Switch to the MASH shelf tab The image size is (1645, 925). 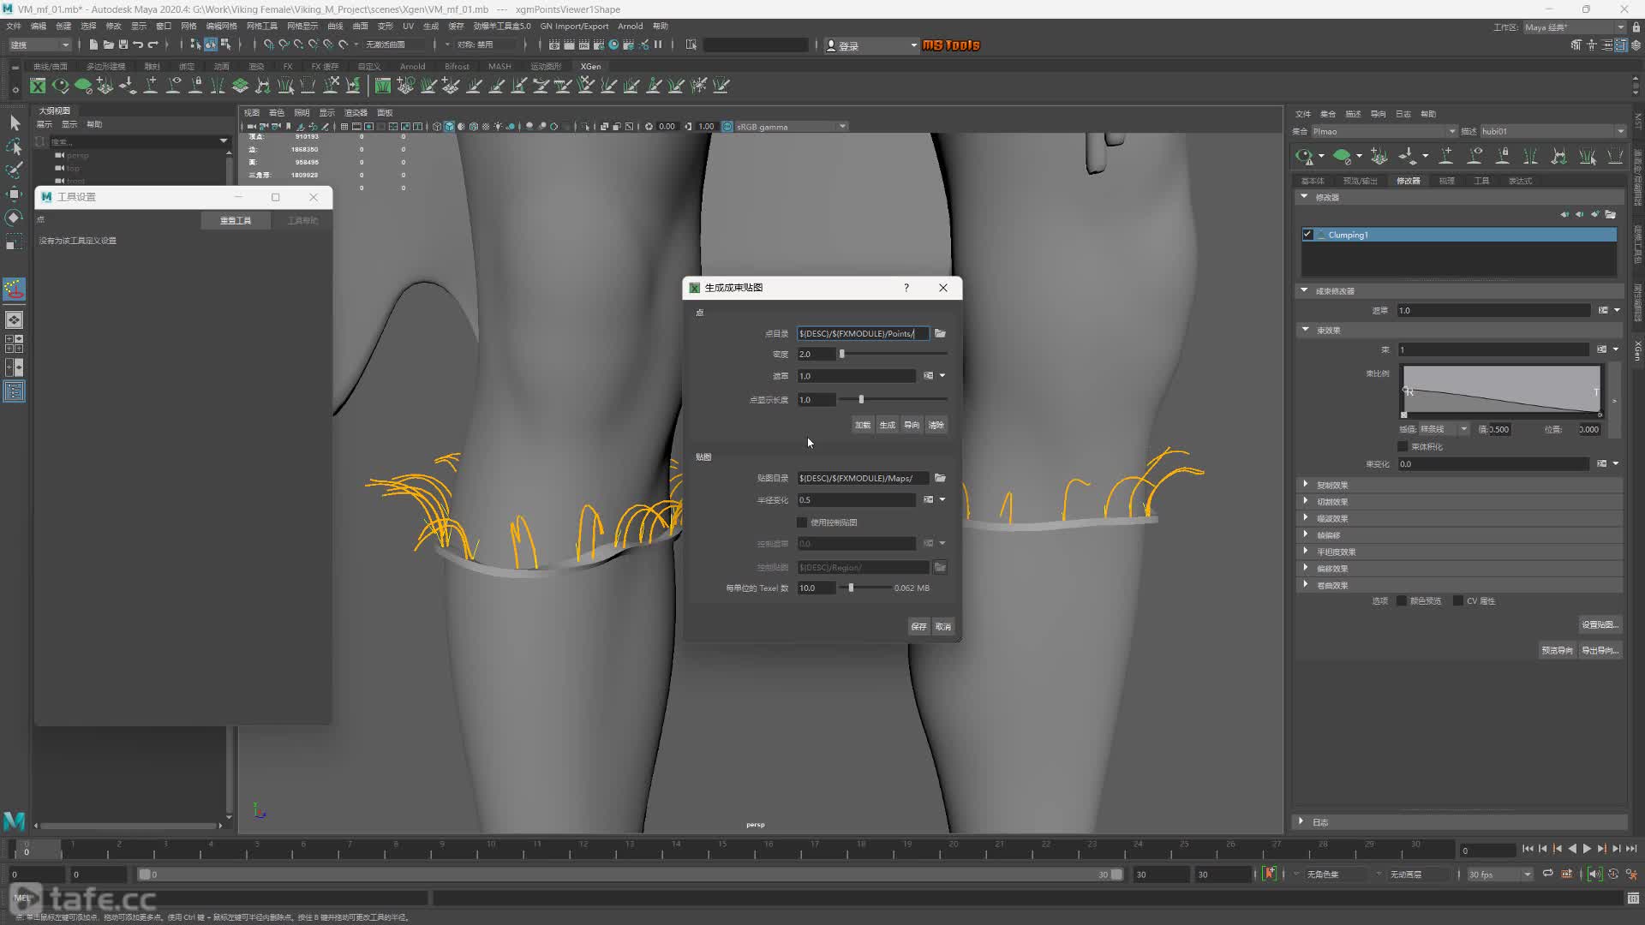499,66
